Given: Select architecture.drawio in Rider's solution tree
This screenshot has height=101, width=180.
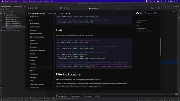Looking at the screenshot, I should point(13,18).
